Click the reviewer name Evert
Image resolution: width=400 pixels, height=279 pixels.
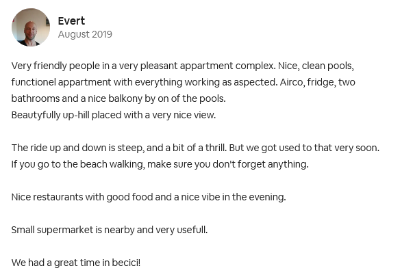pos(71,21)
